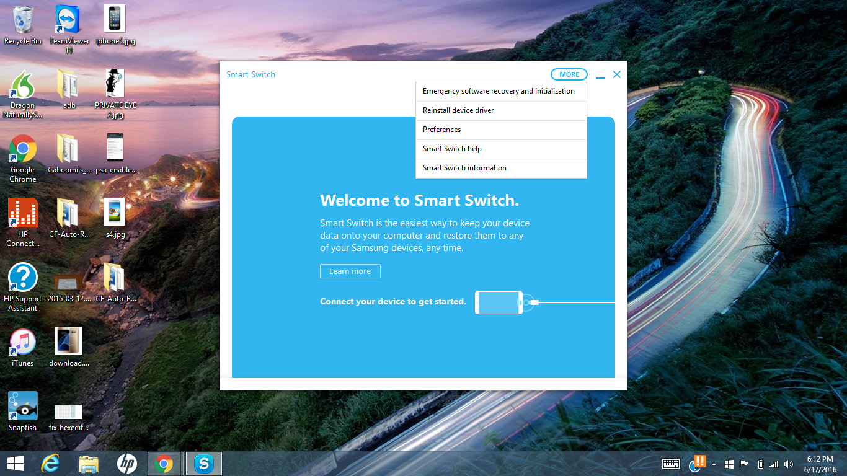The height and width of the screenshot is (476, 847).
Task: Open the Windows Start button
Action: coord(16,464)
